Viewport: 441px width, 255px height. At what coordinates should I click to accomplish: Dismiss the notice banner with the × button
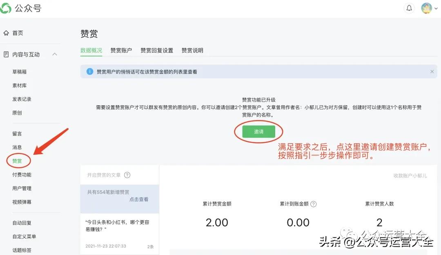[432, 71]
